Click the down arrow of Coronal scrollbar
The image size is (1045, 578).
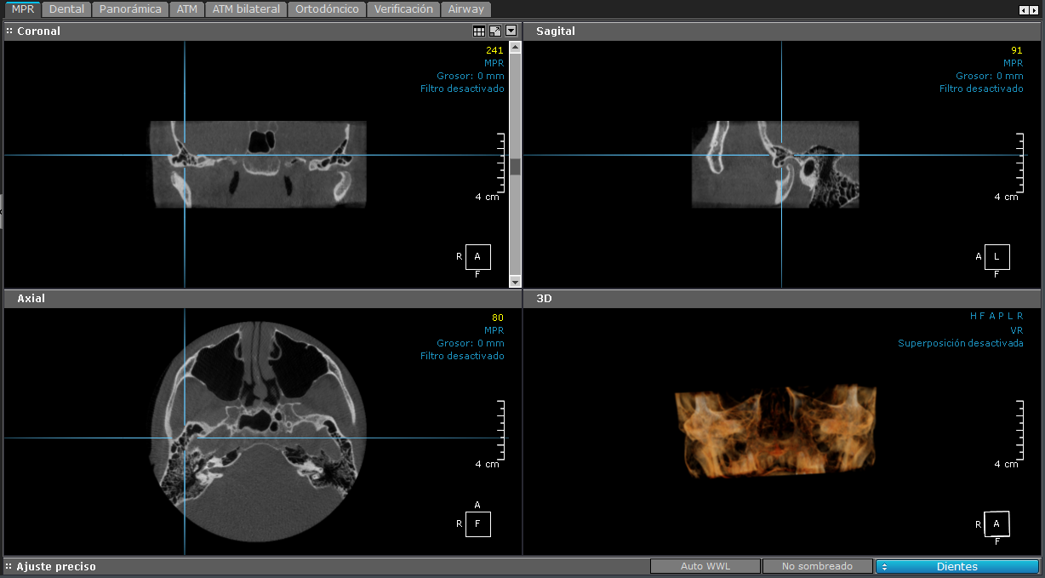515,282
